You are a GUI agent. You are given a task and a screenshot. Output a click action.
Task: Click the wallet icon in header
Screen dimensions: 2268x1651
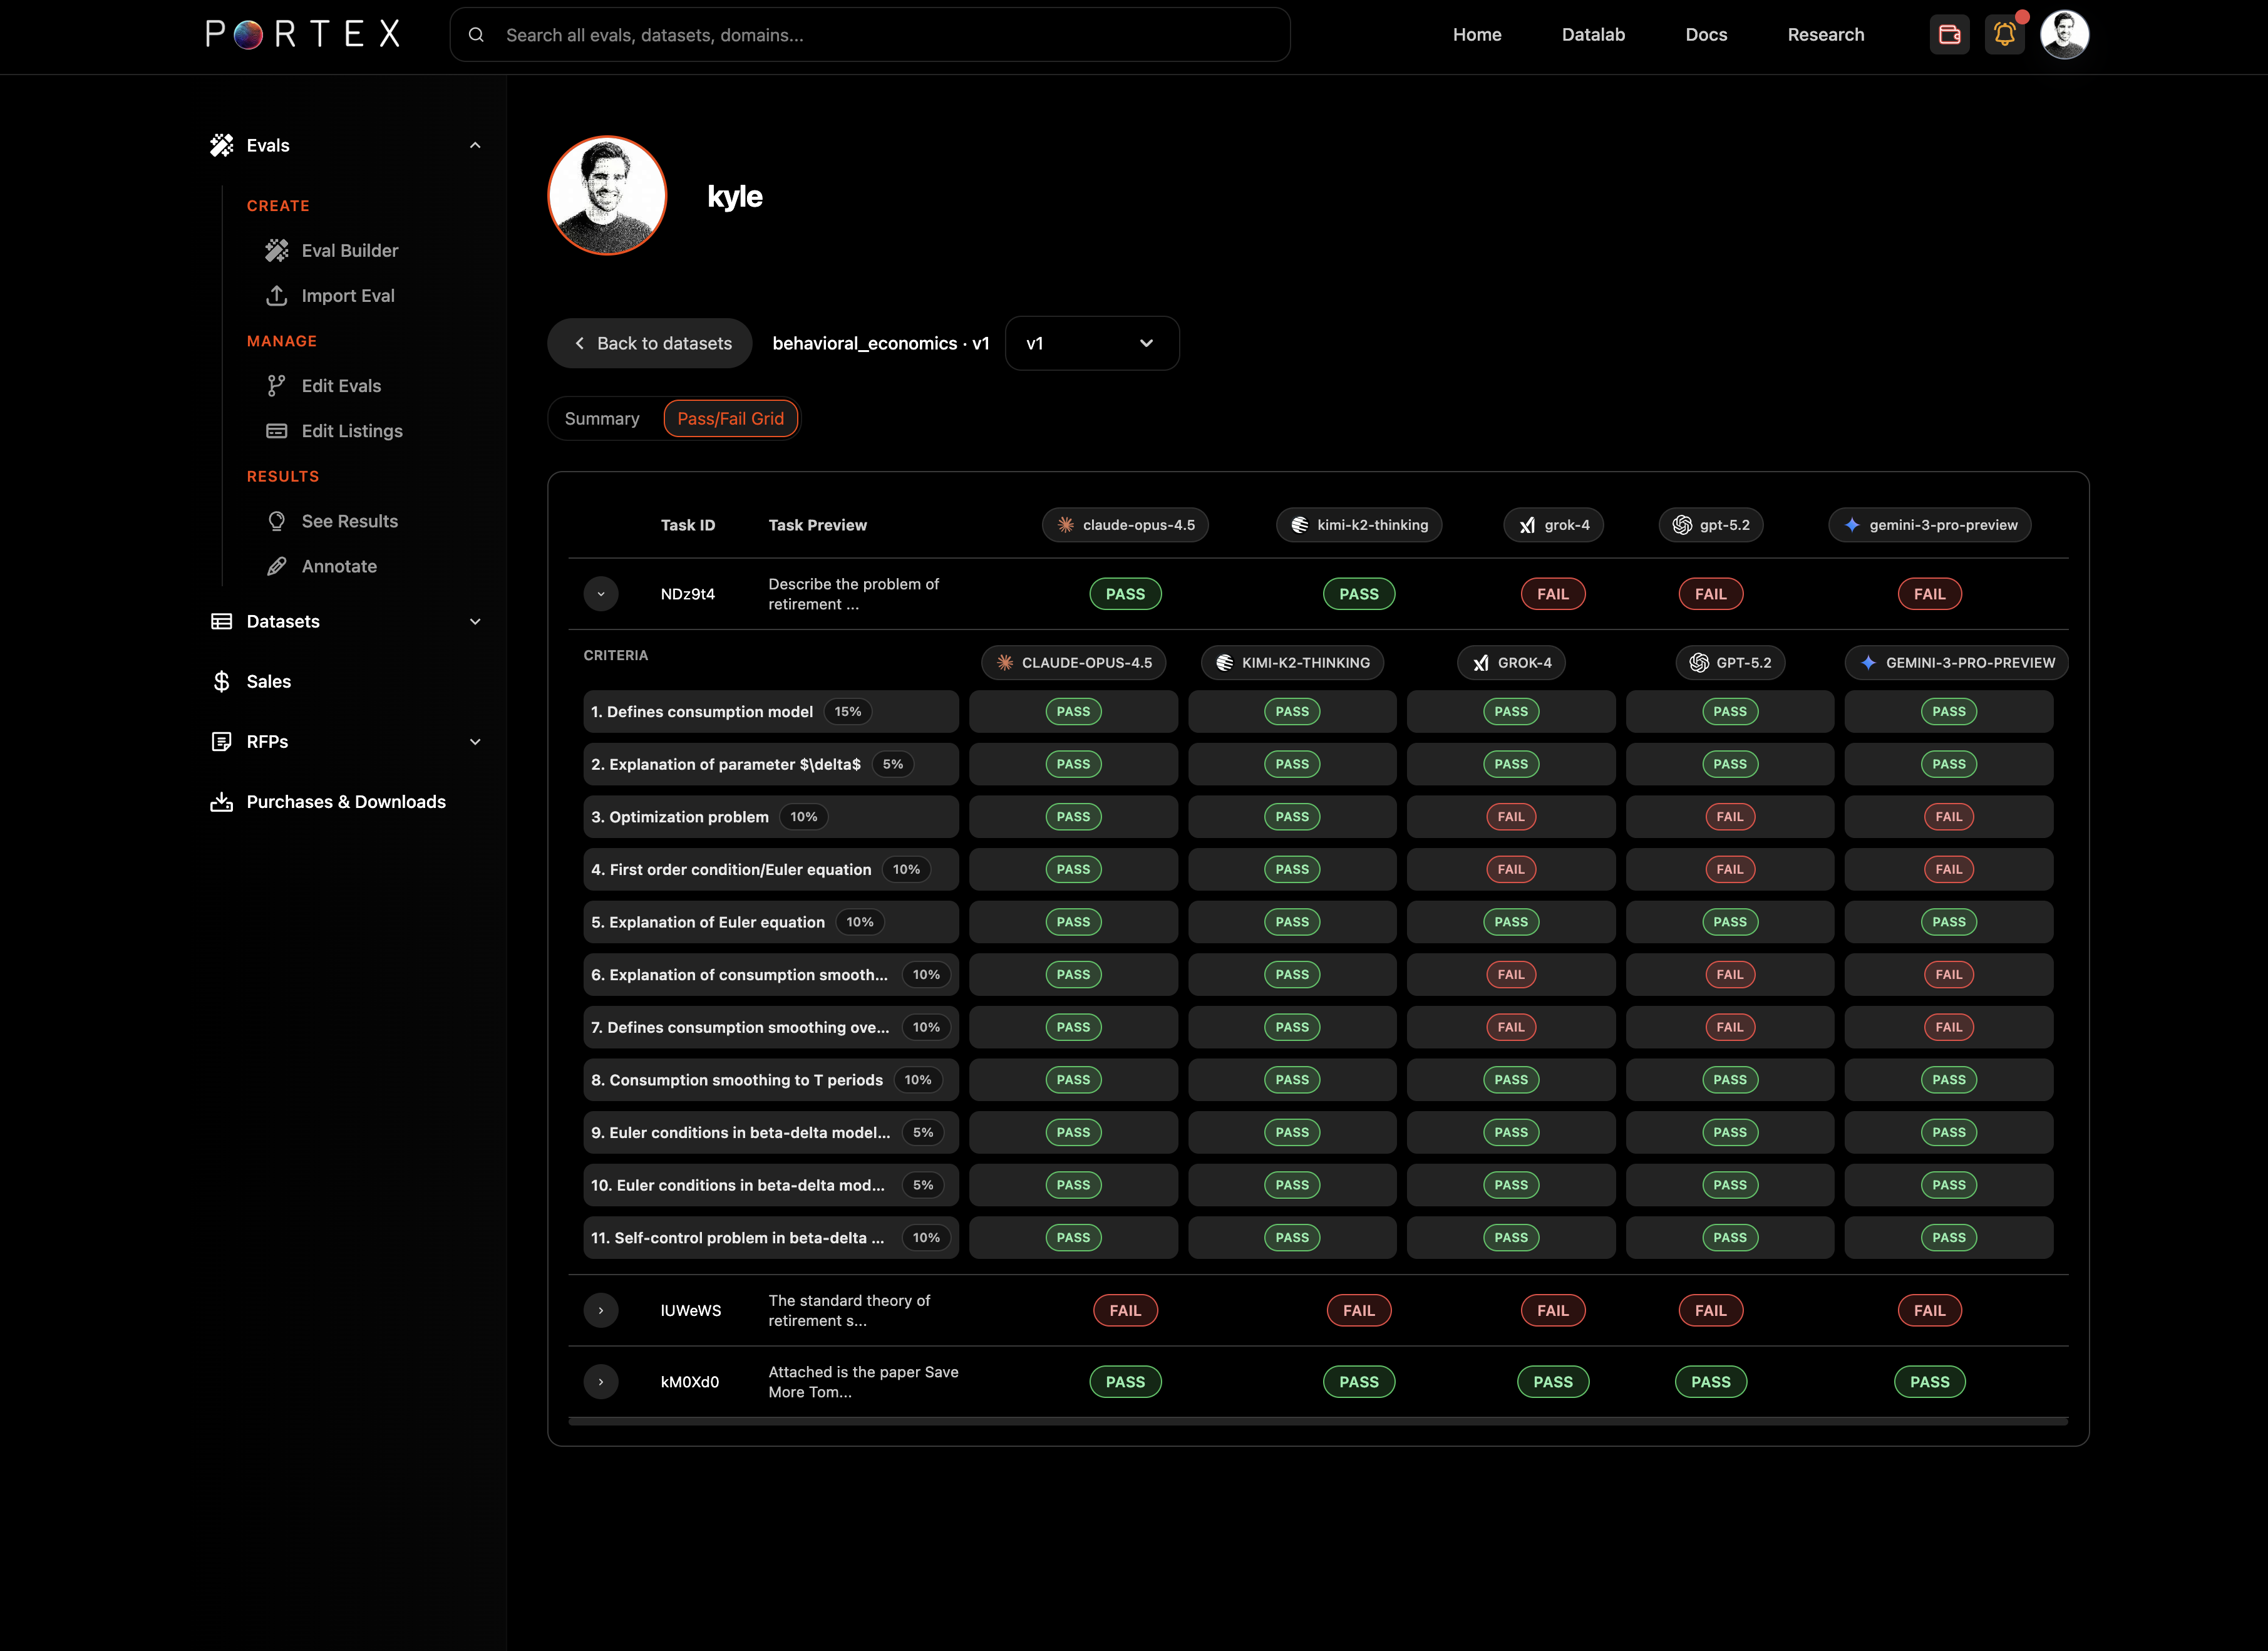pos(1949,35)
